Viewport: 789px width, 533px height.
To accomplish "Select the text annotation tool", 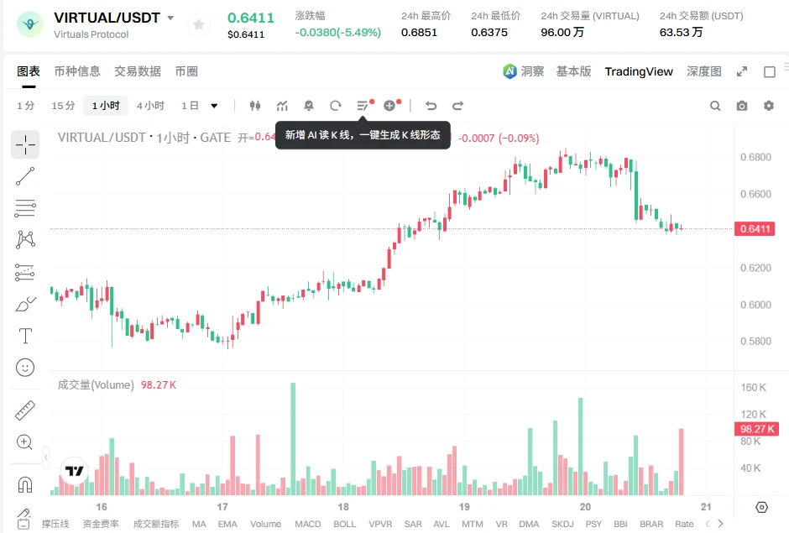I will [x=25, y=336].
